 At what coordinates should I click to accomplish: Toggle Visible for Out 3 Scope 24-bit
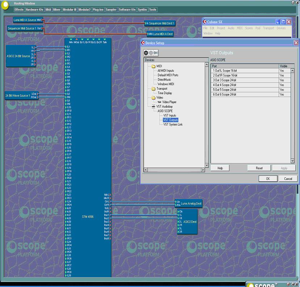[x=284, y=80]
